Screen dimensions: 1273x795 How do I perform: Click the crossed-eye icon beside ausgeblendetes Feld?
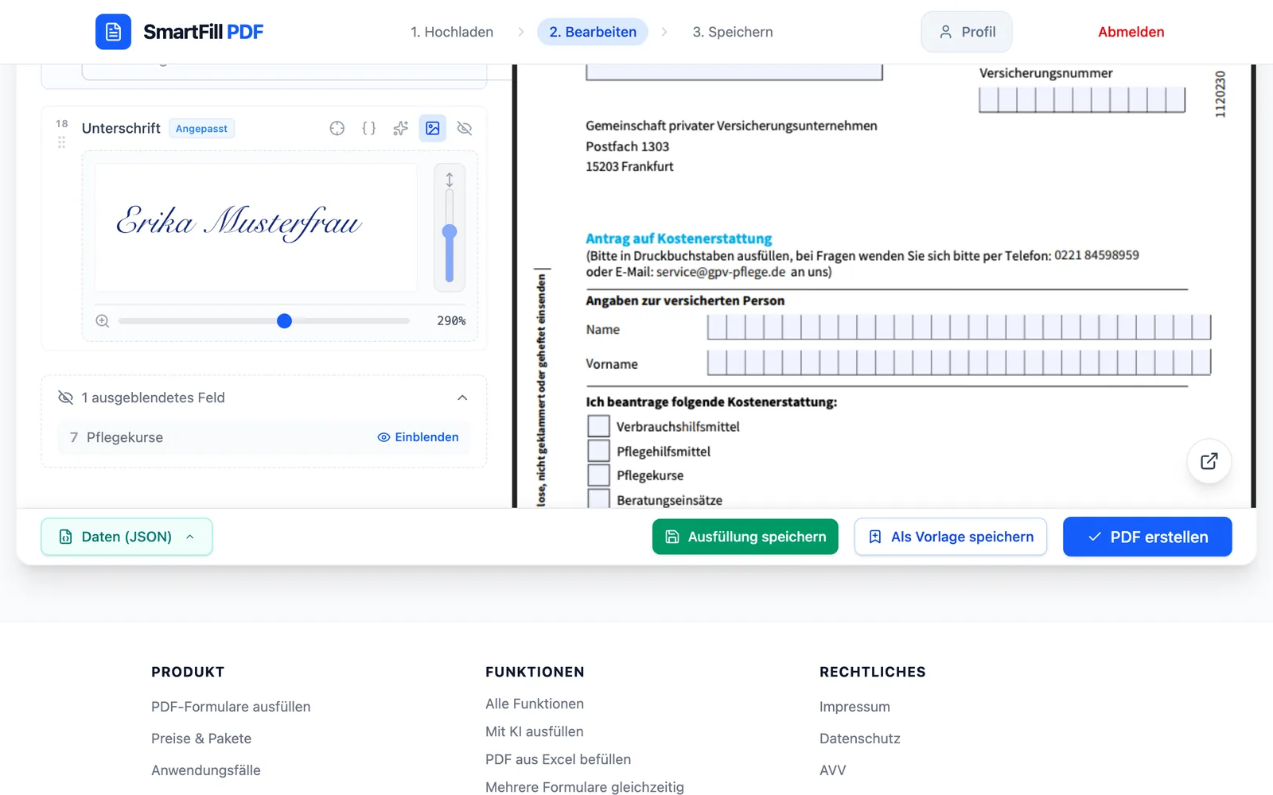click(x=66, y=397)
